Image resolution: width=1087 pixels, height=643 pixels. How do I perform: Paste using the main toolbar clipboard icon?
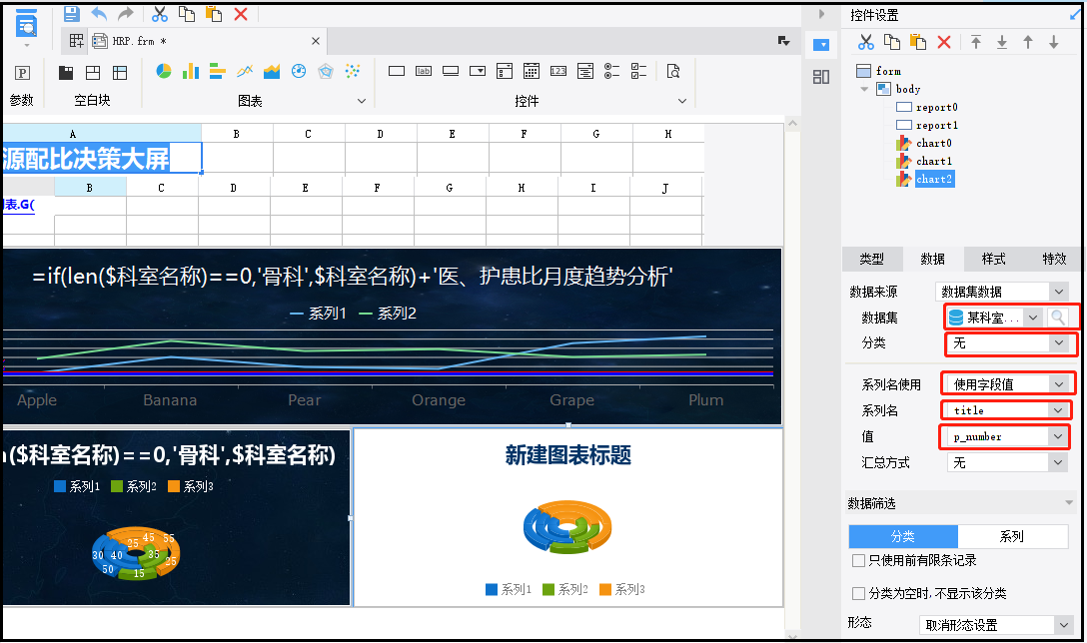point(214,13)
